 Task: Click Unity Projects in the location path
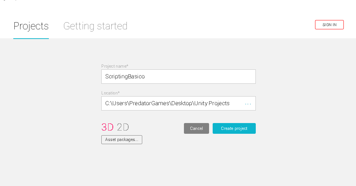pos(212,103)
